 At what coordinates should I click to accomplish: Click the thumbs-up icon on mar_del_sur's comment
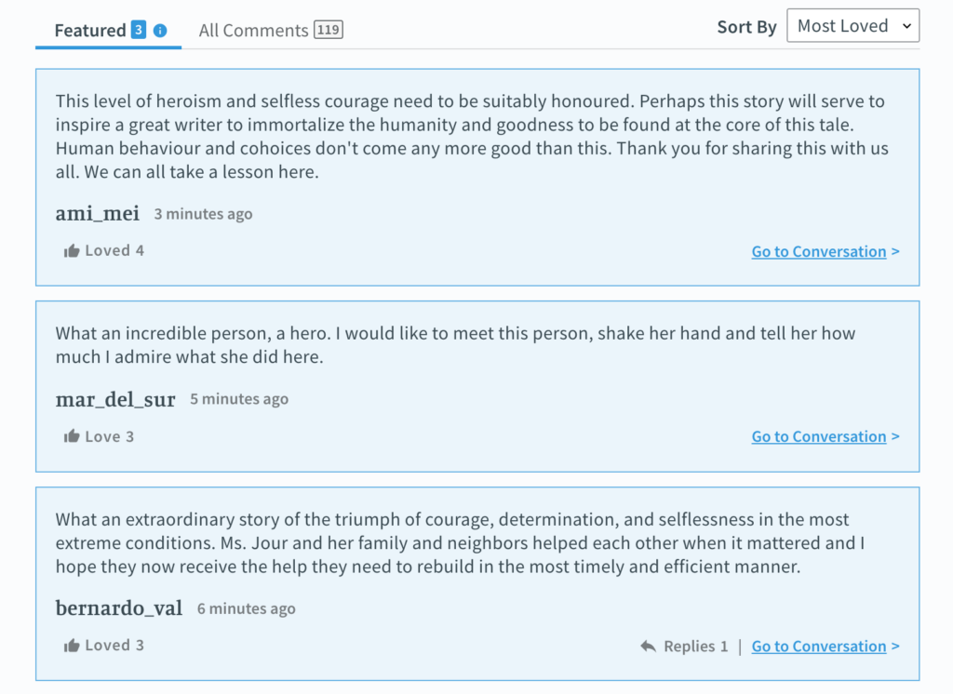72,436
